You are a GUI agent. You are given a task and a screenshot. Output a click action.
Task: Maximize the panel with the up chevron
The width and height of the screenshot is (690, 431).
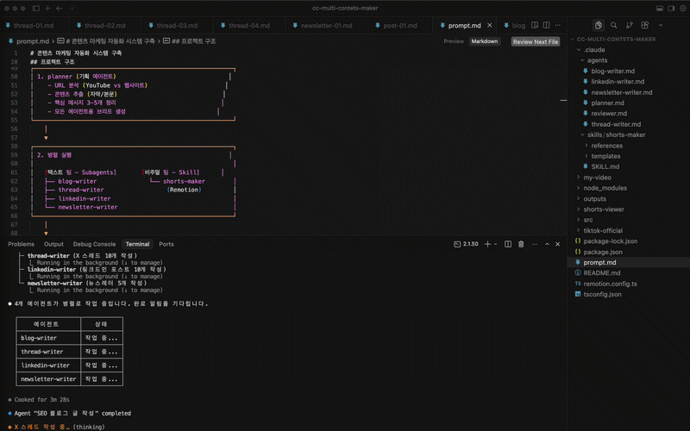coord(547,244)
